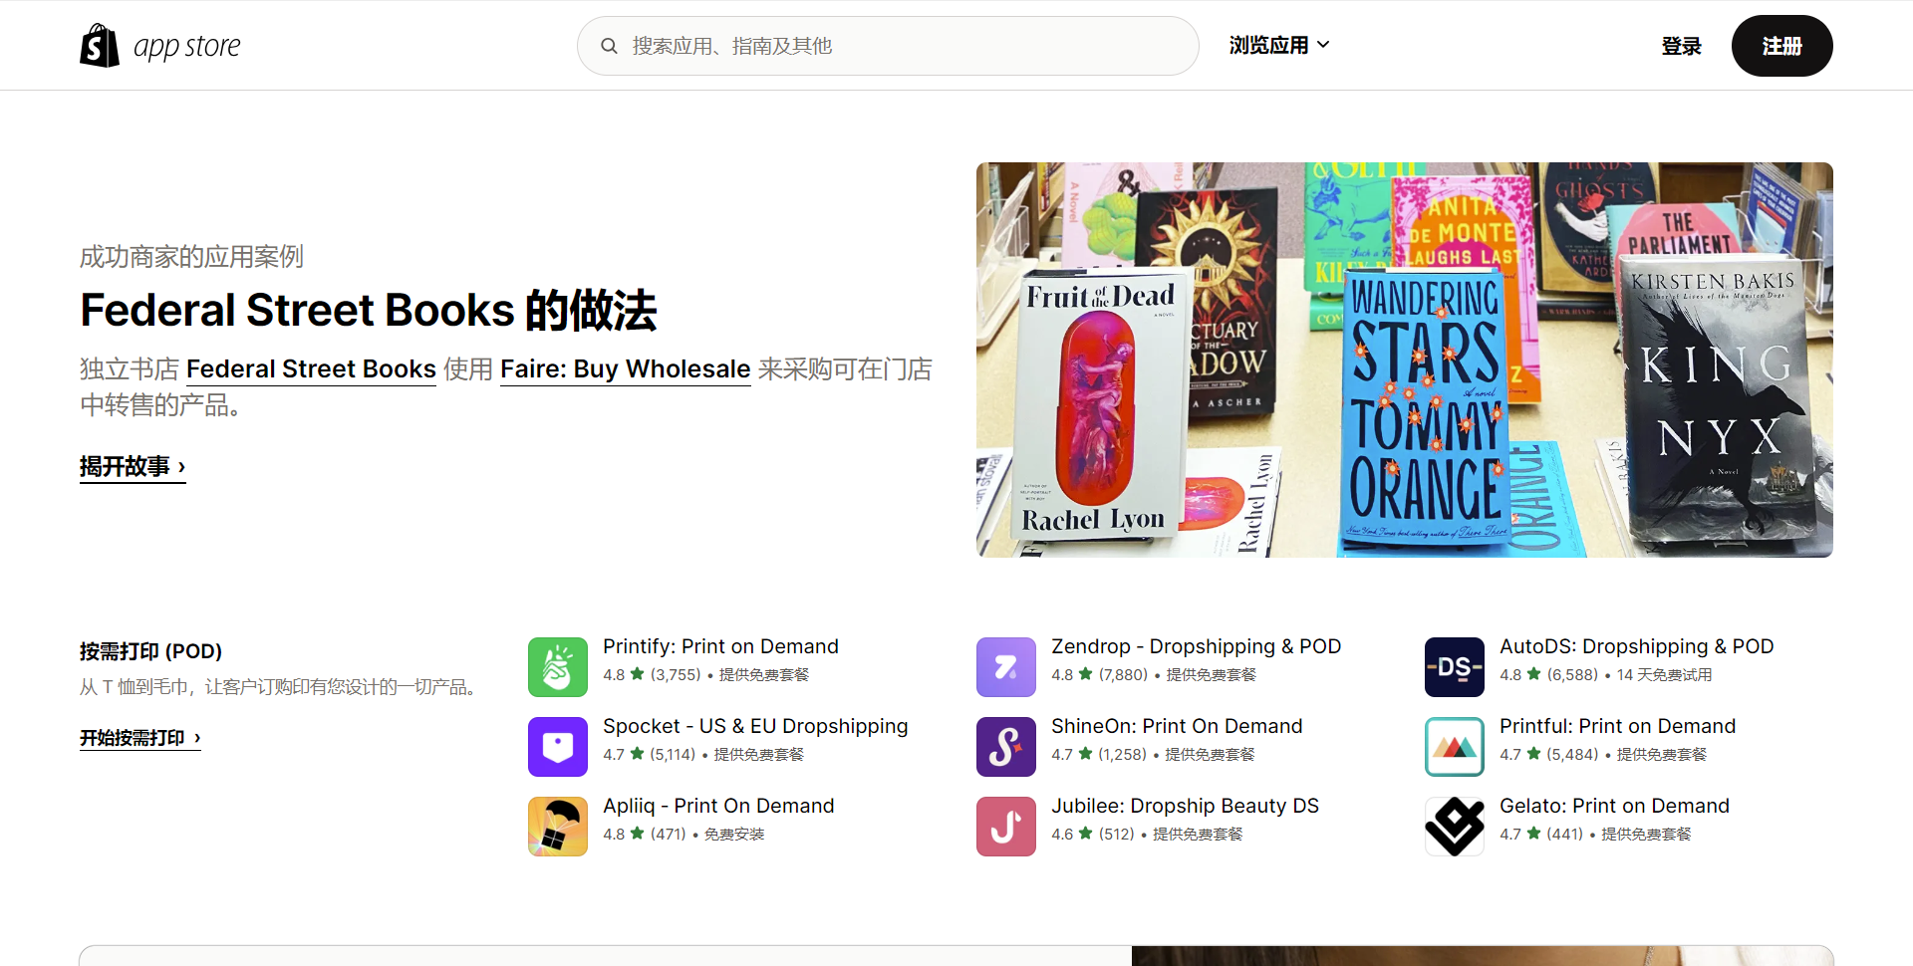The image size is (1913, 966).
Task: Open the Faire: Buy Wholesale link
Action: point(625,368)
